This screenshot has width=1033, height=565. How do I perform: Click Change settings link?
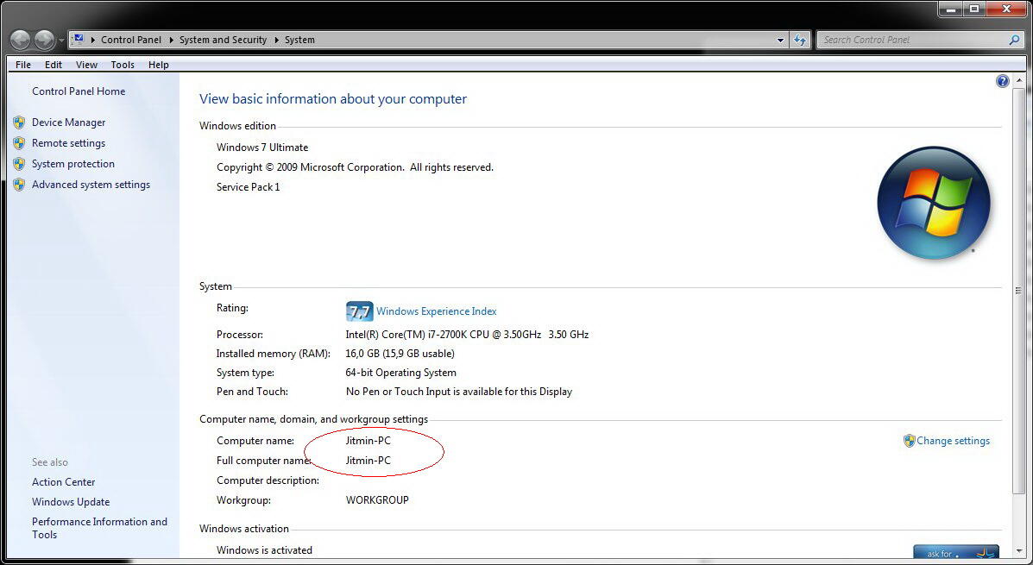953,441
